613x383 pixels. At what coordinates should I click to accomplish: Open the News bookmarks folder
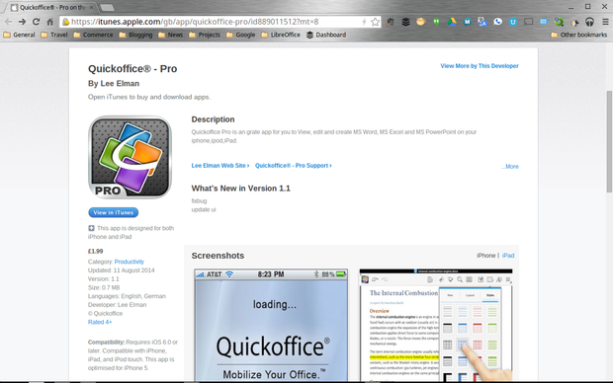(x=171, y=35)
